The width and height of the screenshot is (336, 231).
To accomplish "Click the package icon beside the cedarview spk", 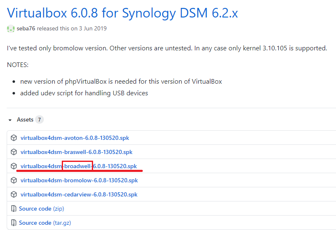I will (14, 194).
